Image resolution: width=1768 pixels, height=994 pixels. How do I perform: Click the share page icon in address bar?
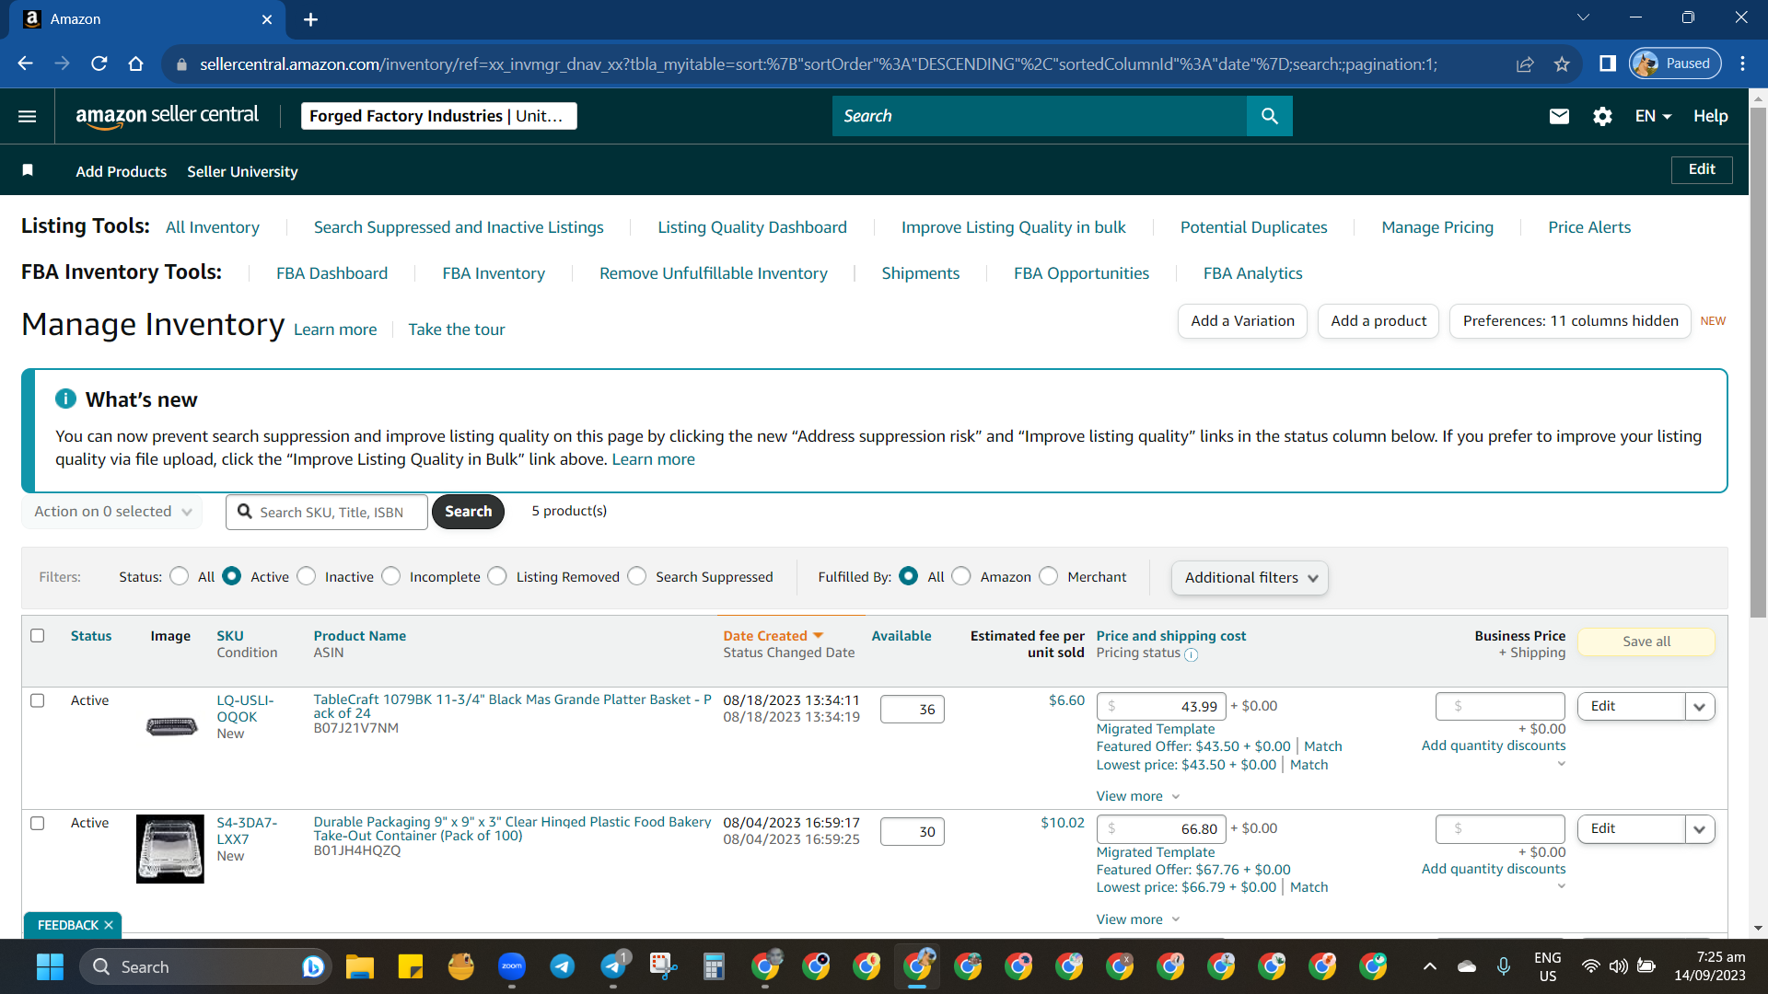(x=1525, y=64)
